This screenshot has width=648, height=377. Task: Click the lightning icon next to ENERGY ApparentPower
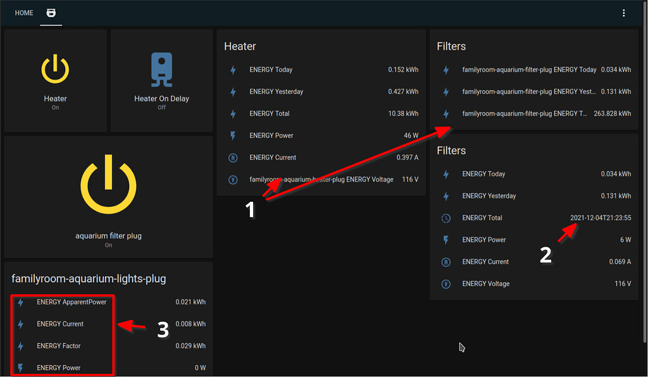coord(20,302)
